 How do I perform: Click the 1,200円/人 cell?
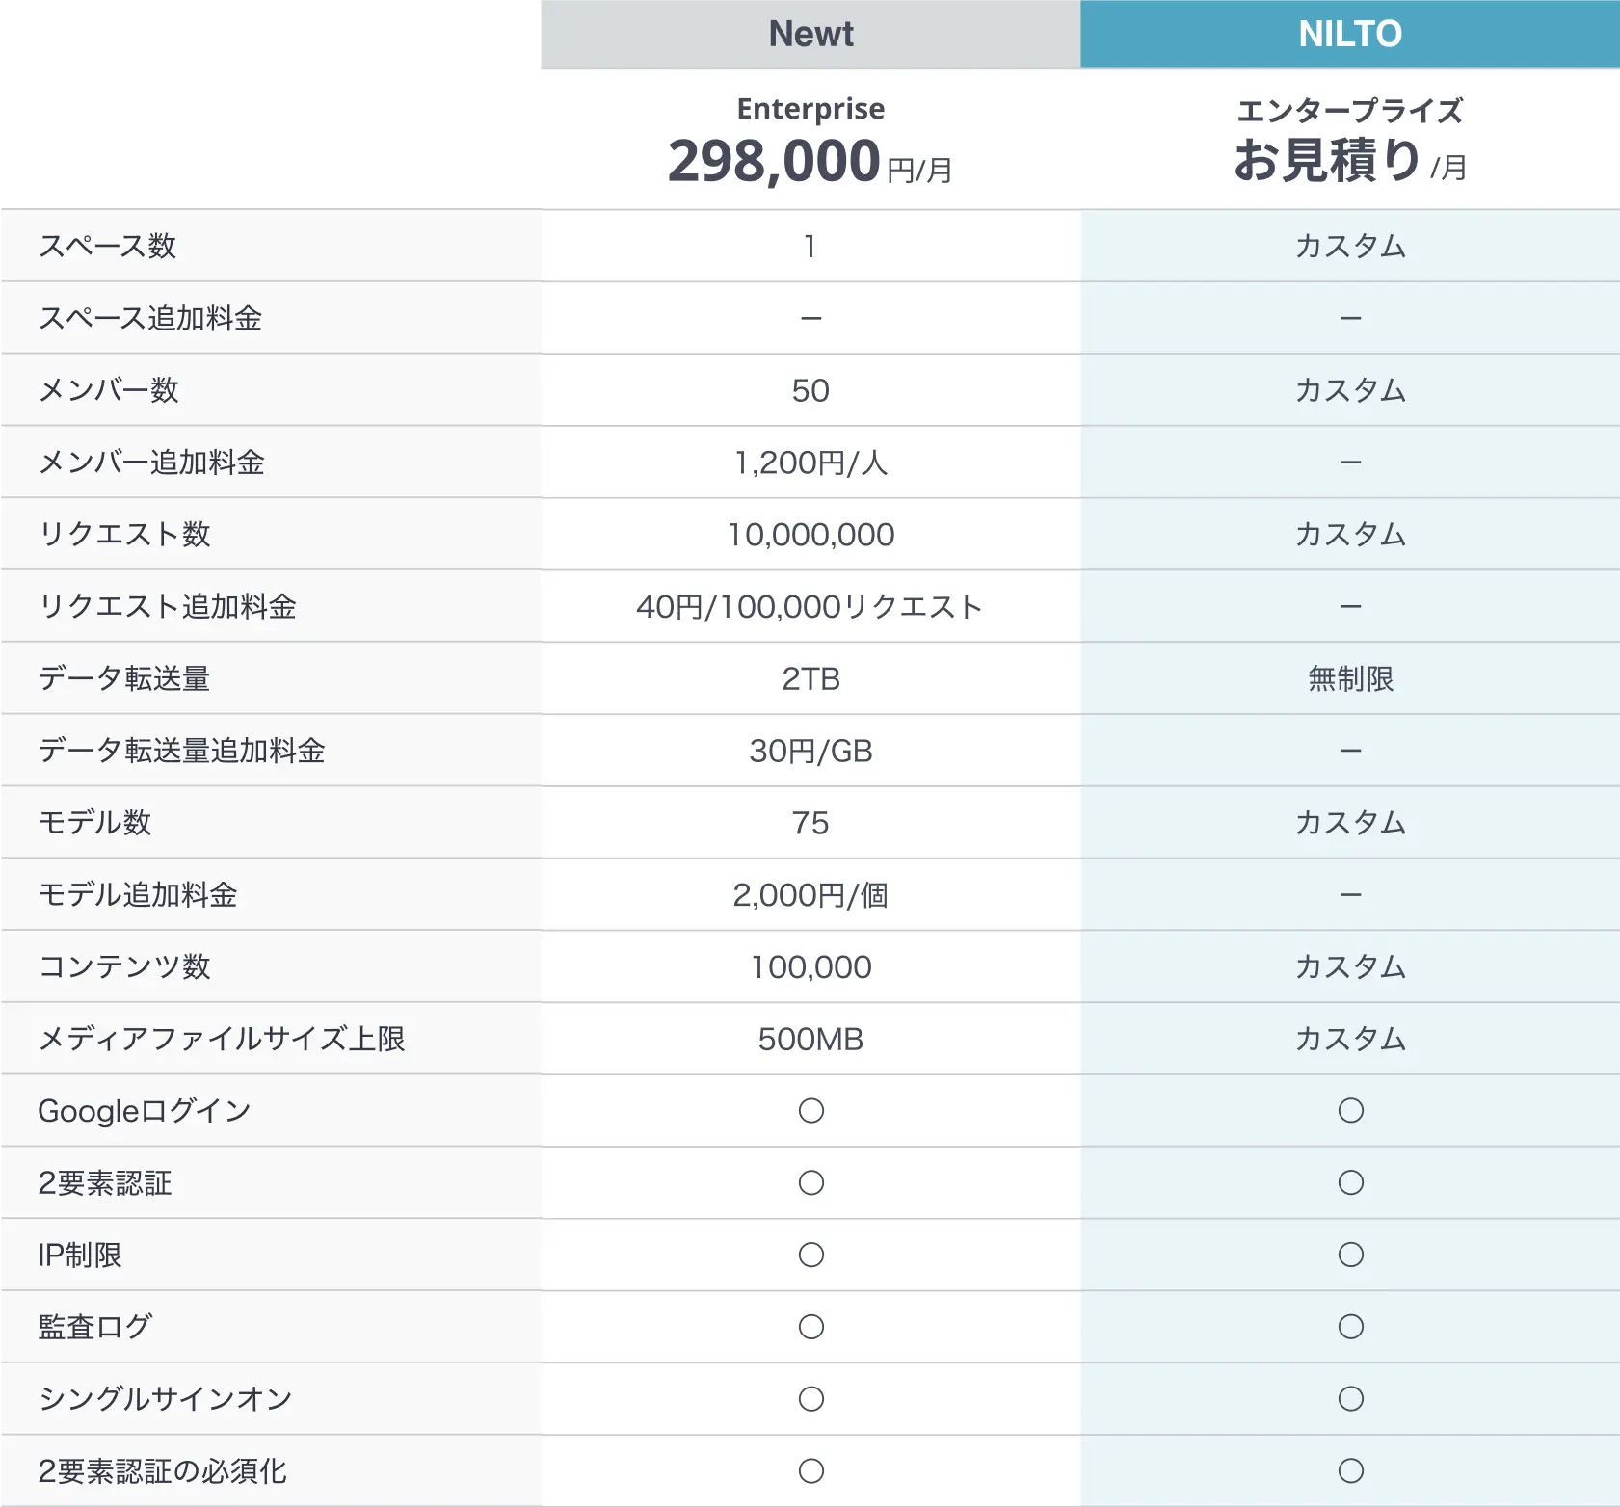(810, 463)
